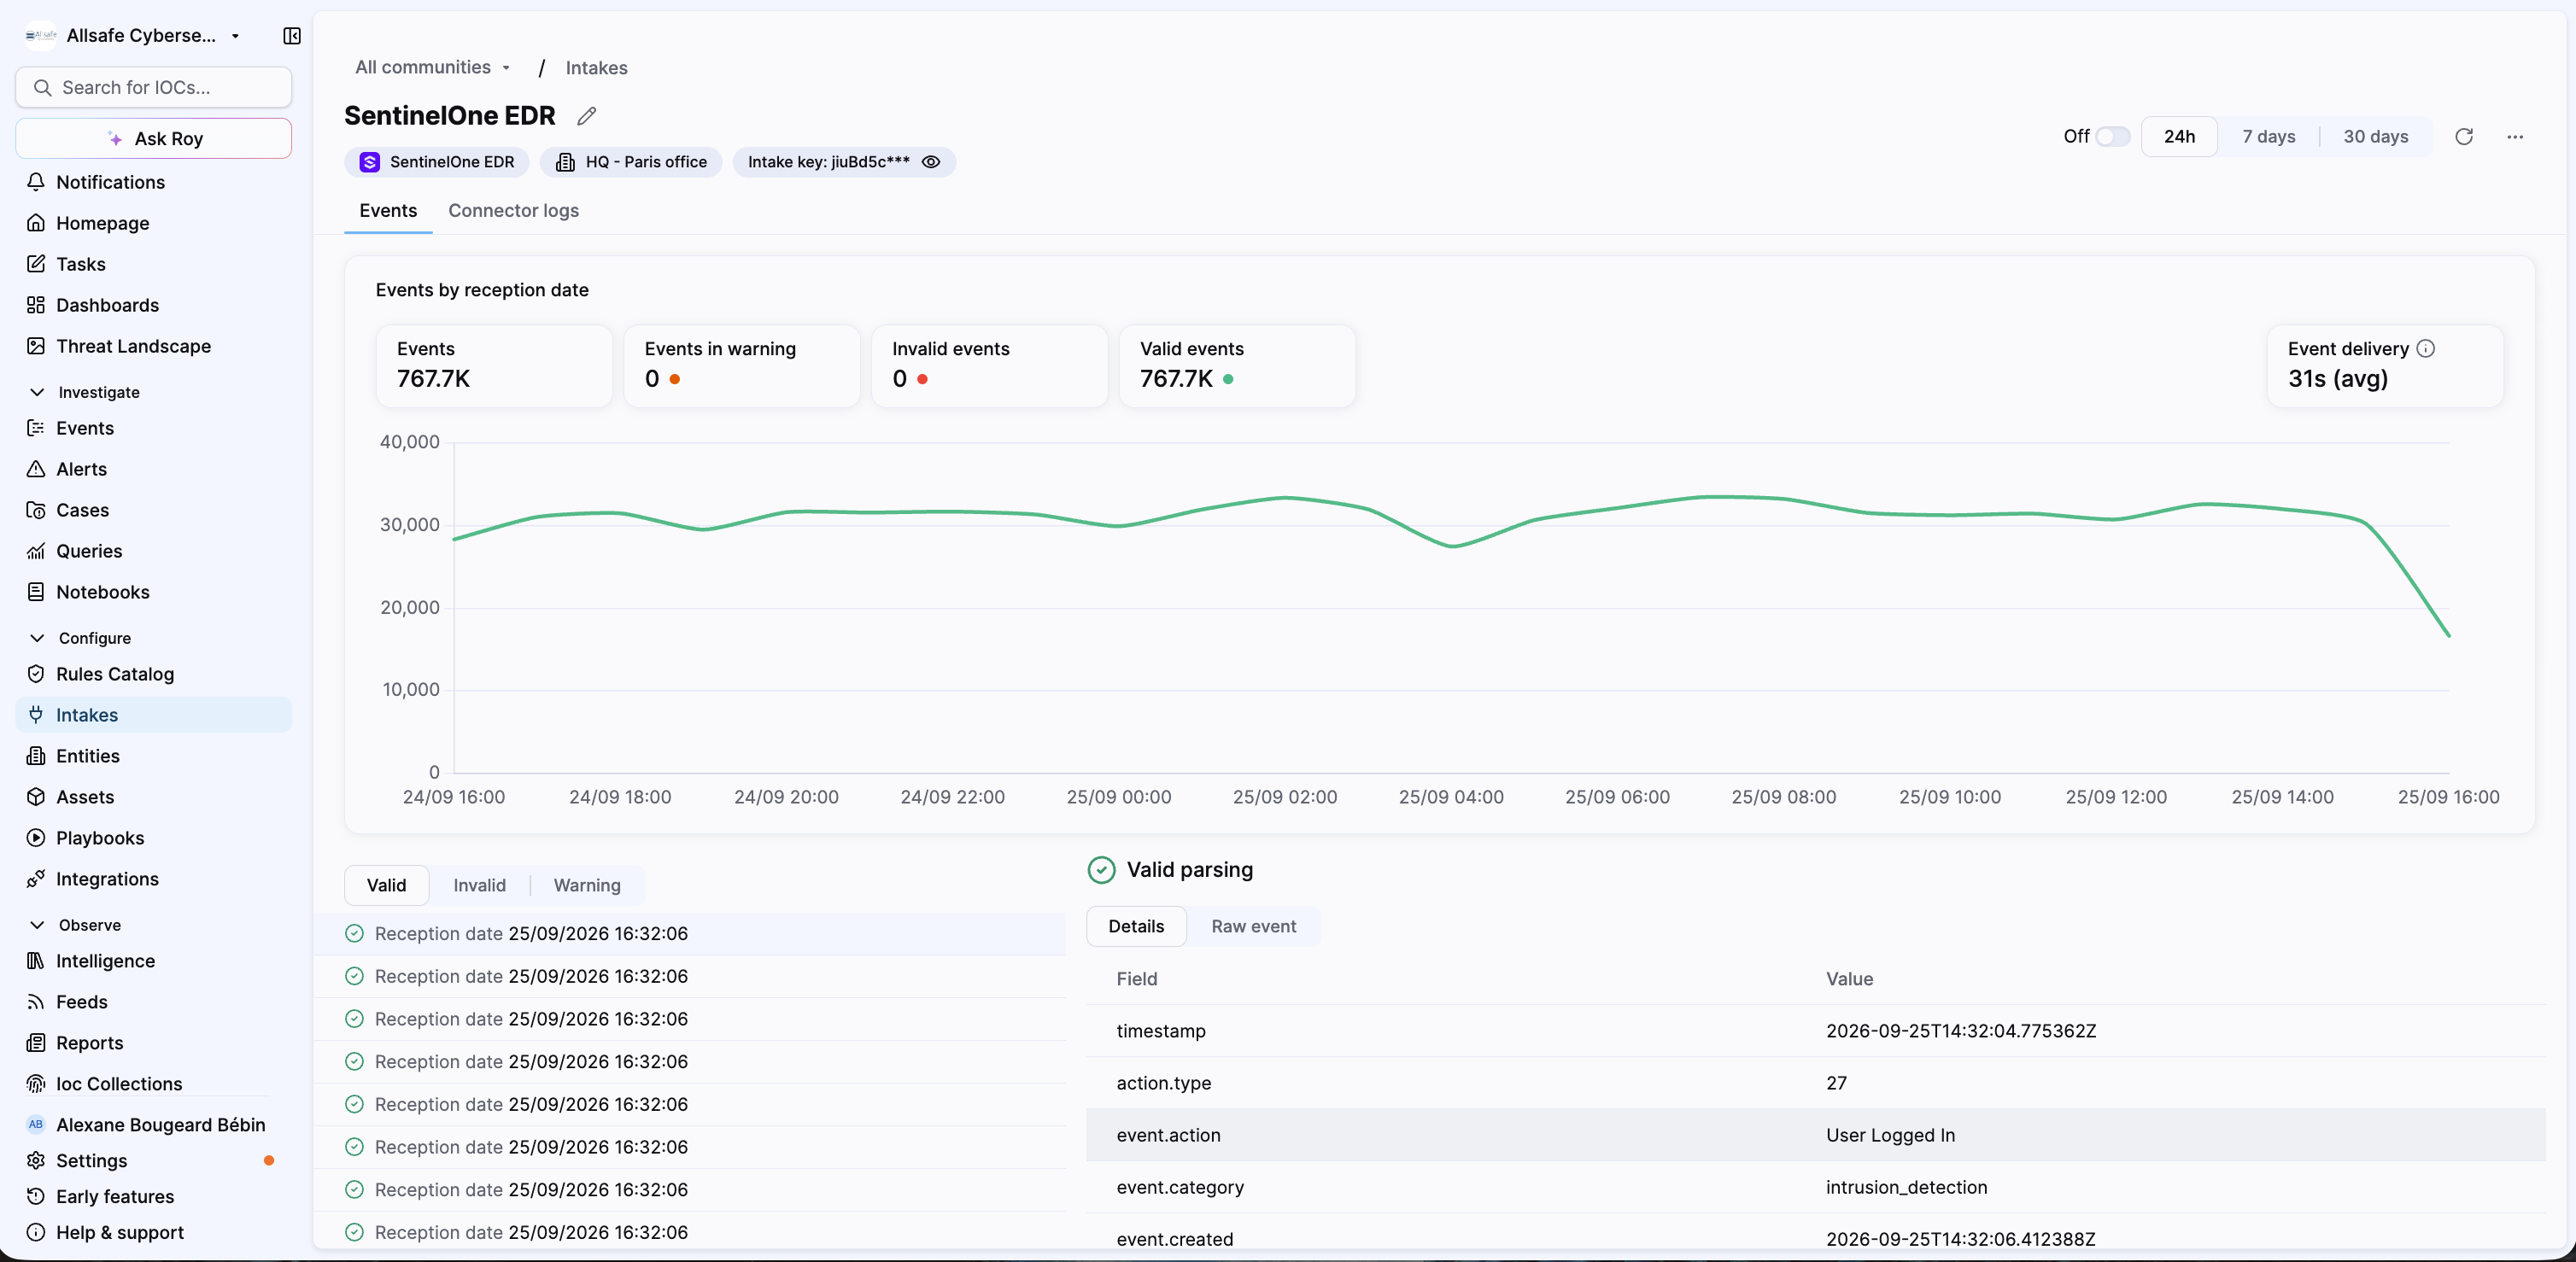Select the 24h time range

(x=2179, y=137)
